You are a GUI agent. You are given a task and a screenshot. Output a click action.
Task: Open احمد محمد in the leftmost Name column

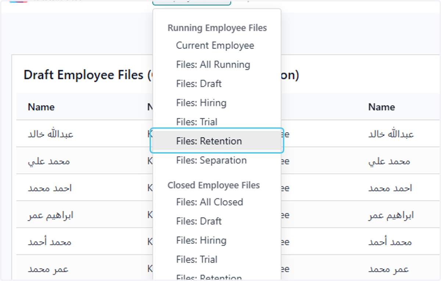(50, 188)
